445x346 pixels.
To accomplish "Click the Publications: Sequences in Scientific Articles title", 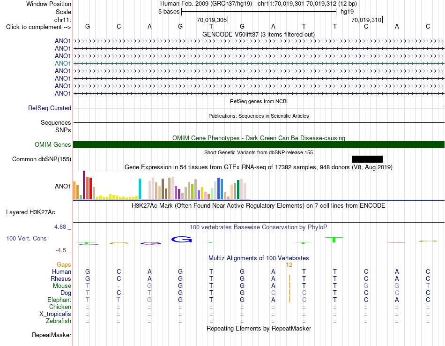I will (x=259, y=116).
